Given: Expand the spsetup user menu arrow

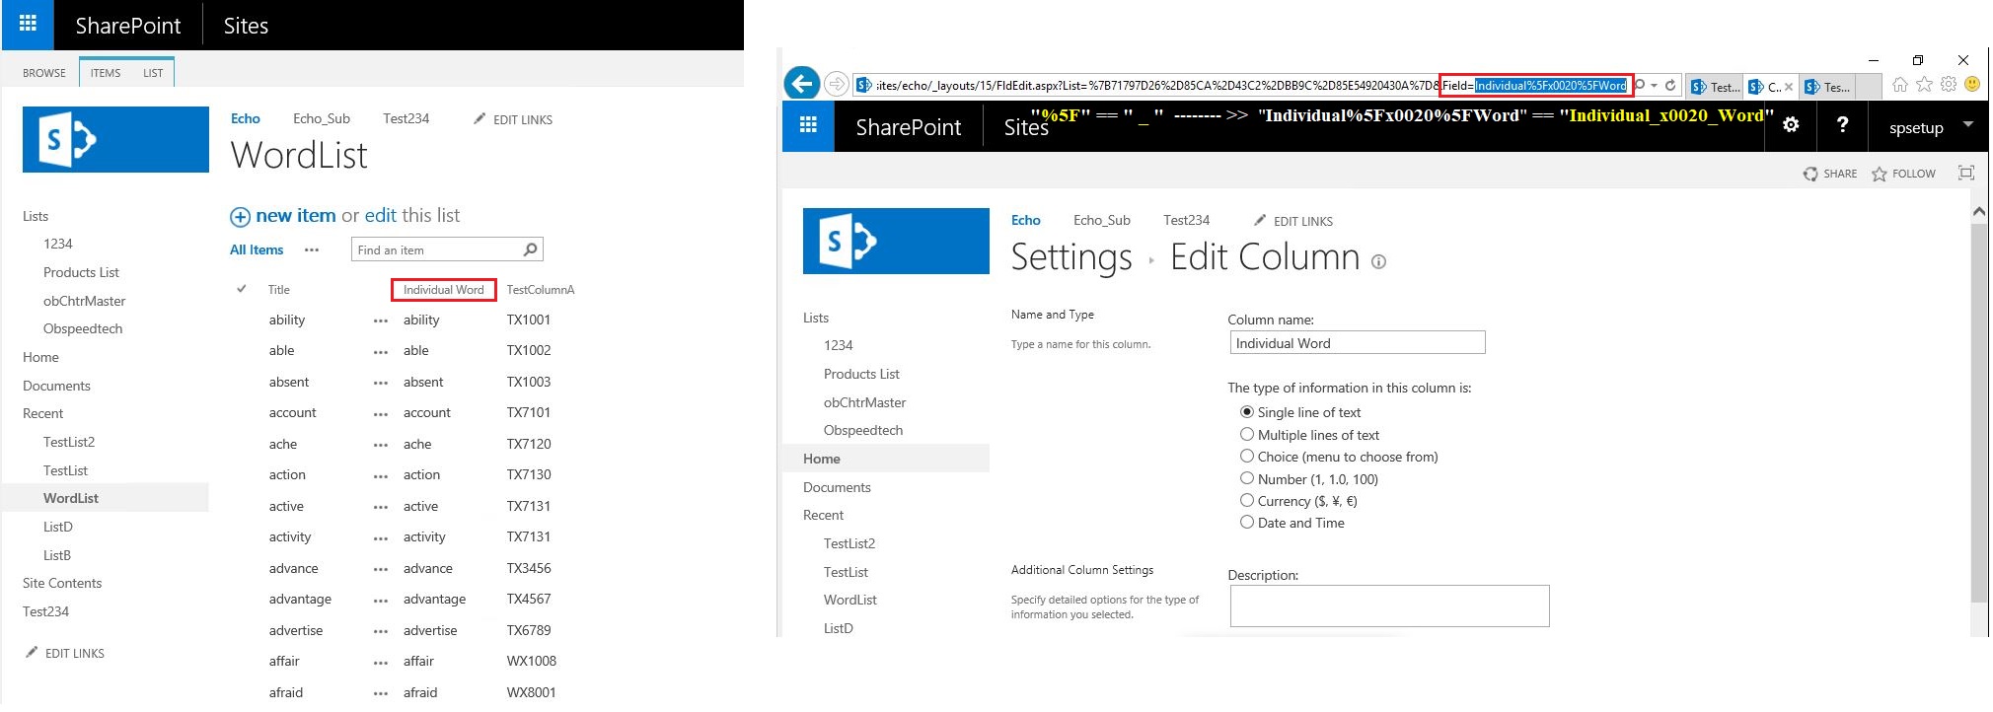Looking at the screenshot, I should pos(1968,124).
